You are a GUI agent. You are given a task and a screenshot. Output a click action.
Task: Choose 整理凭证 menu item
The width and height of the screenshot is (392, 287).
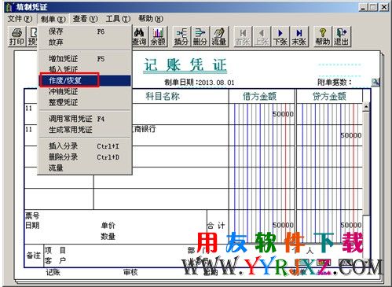click(85, 102)
